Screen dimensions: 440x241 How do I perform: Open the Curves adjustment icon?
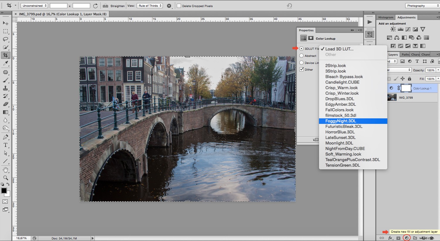coord(408,29)
